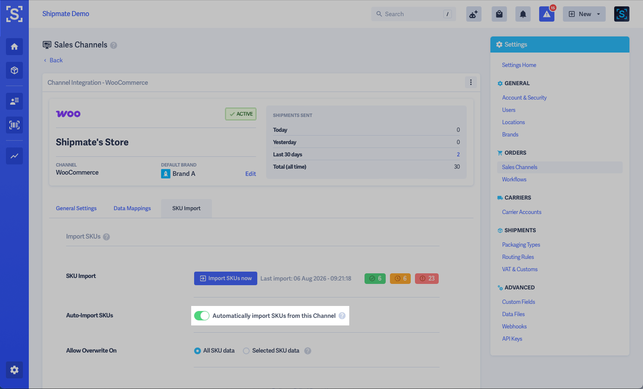Open Locations settings

[x=513, y=122]
